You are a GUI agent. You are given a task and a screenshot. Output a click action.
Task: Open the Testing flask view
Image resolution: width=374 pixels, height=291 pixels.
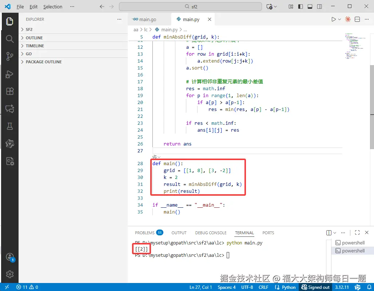[x=9, y=126]
